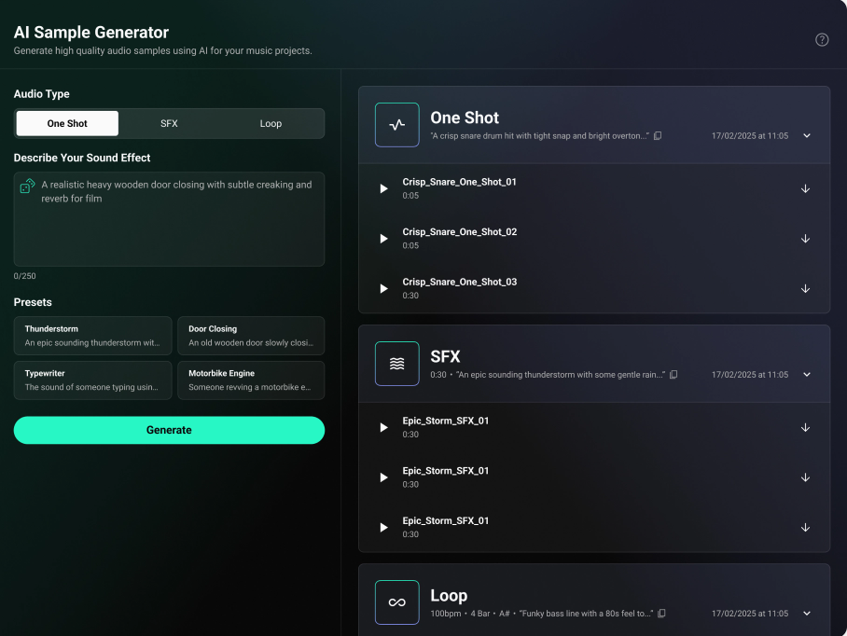Apply the Thunderstorm preset

pos(93,336)
